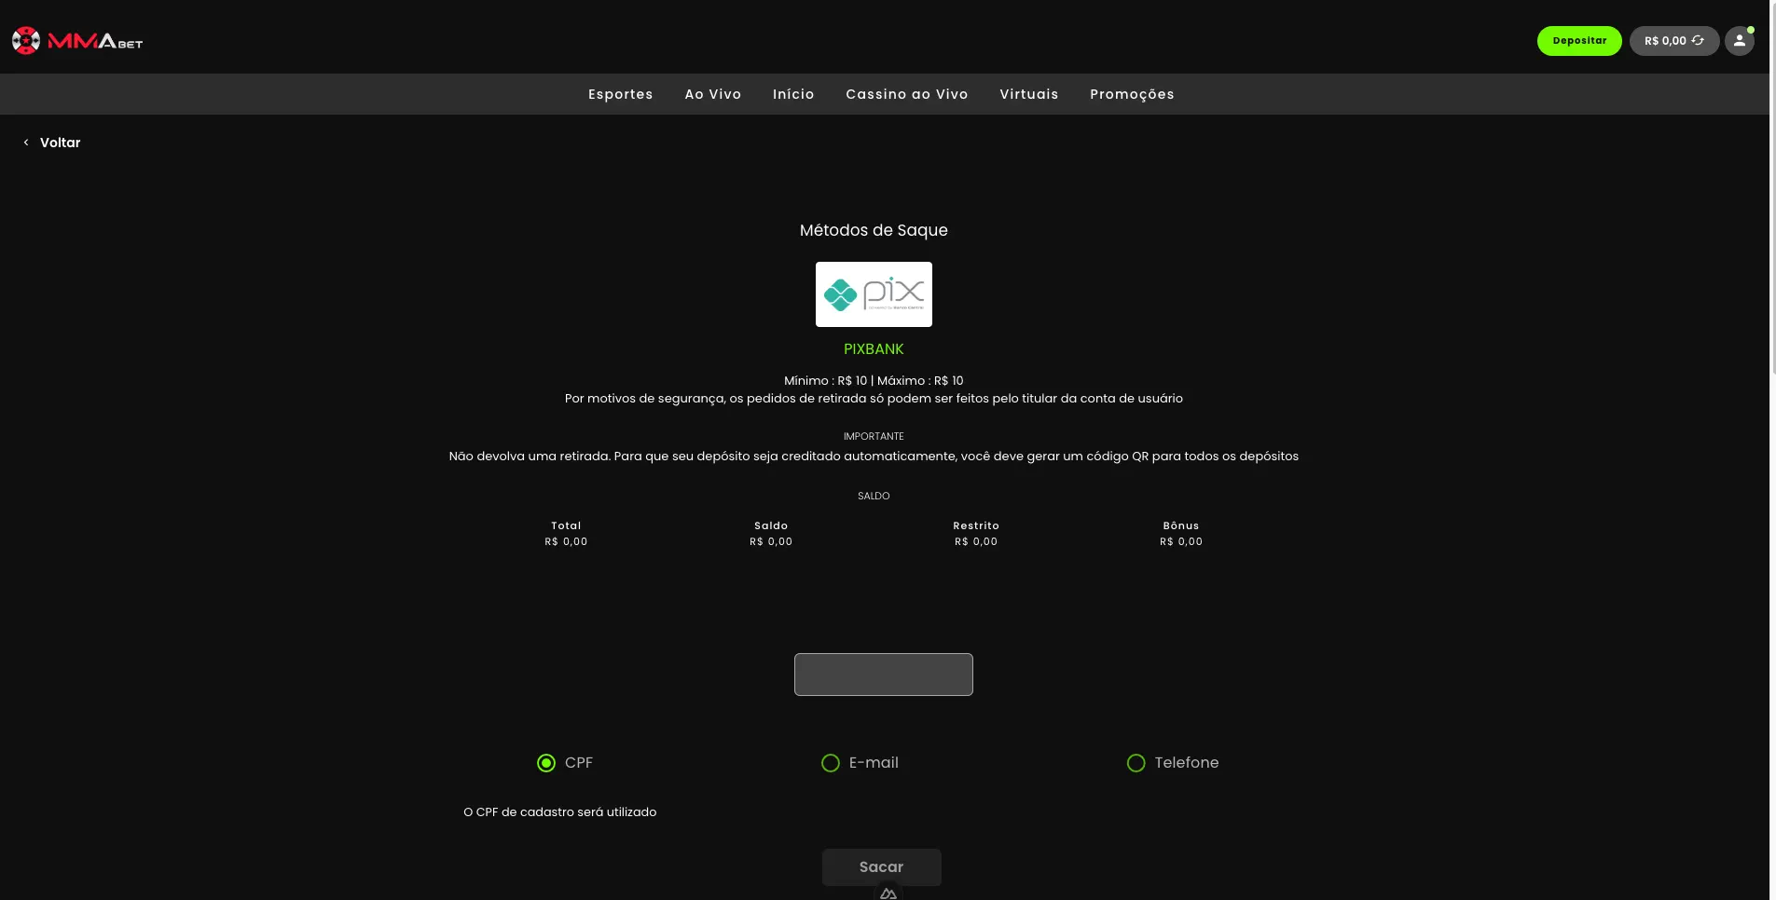Open Cassino ao Vivo
The width and height of the screenshot is (1776, 900).
point(906,94)
